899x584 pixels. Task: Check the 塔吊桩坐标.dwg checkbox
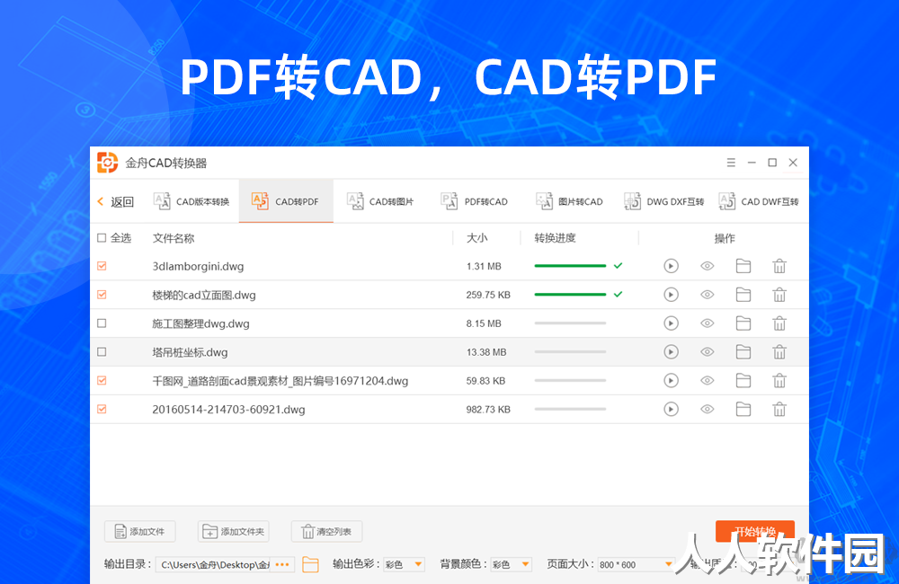click(x=102, y=352)
